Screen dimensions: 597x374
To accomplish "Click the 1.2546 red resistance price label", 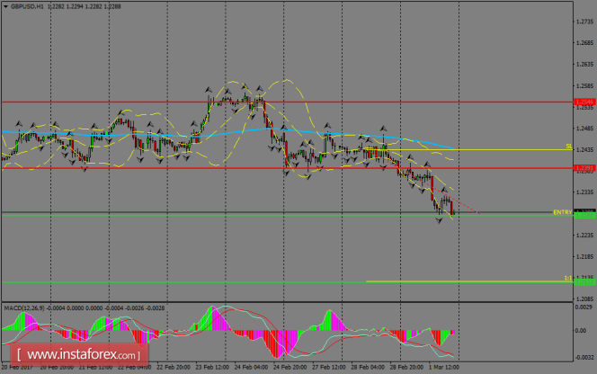I will [584, 102].
